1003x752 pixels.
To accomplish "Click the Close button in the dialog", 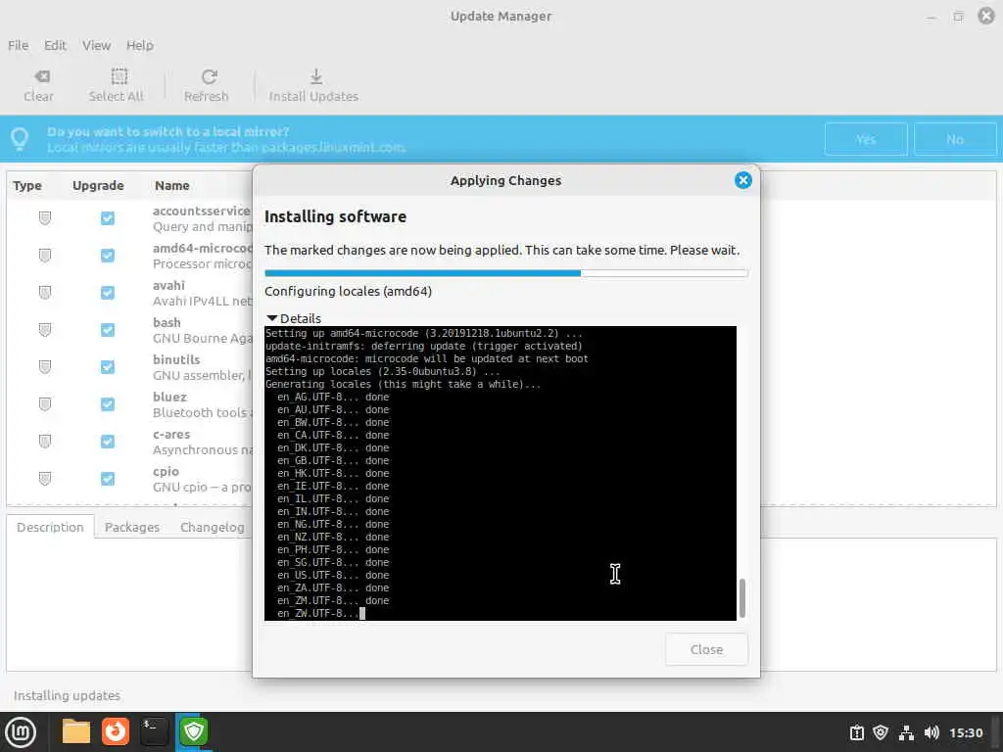I will pyautogui.click(x=706, y=649).
